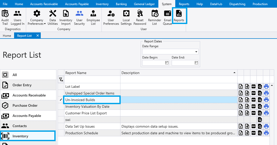This screenshot has width=277, height=145.
Task: Open Users Logged In
Action: tap(17, 18)
